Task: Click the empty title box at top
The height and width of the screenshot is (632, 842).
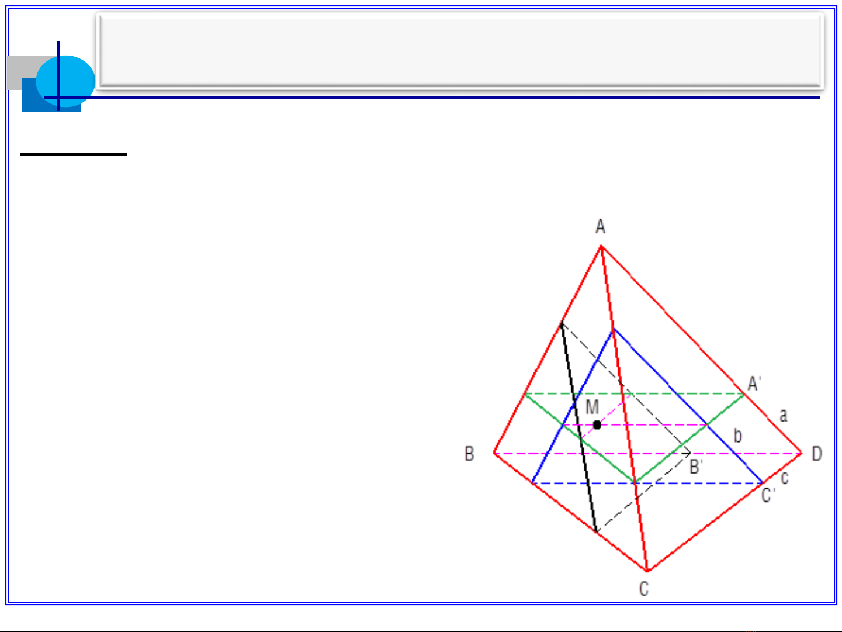Action: [460, 51]
